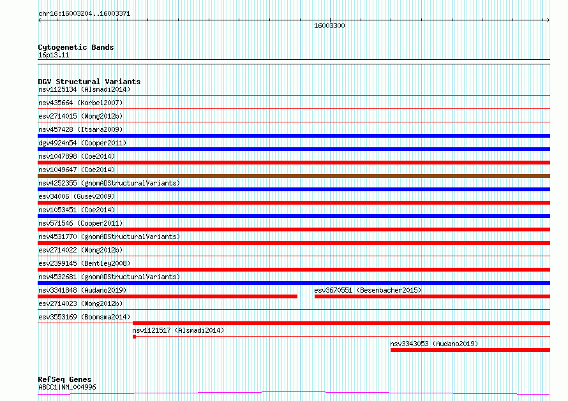Click the DGV Structural Variants track heading
Viewport: 568px width, 401px height.
click(89, 82)
